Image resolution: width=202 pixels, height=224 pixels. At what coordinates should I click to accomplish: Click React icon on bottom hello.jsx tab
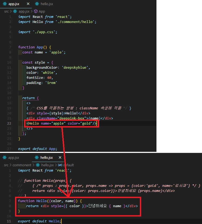pyautogui.click(x=37, y=157)
